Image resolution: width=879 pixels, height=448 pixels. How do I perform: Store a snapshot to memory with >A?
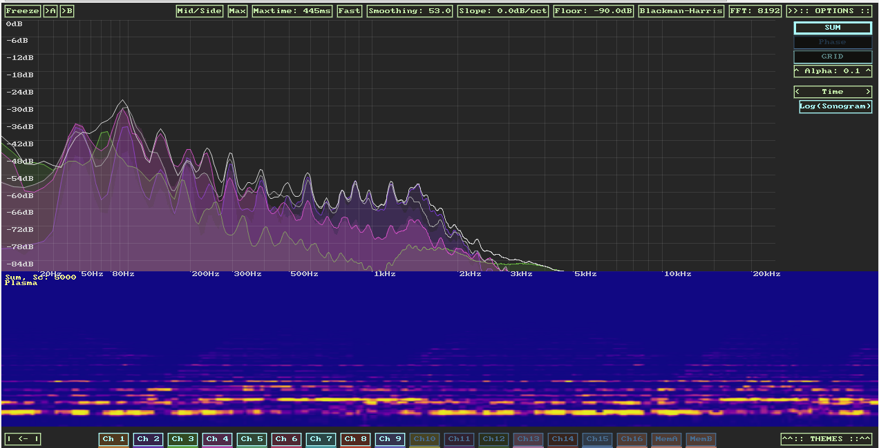[49, 10]
